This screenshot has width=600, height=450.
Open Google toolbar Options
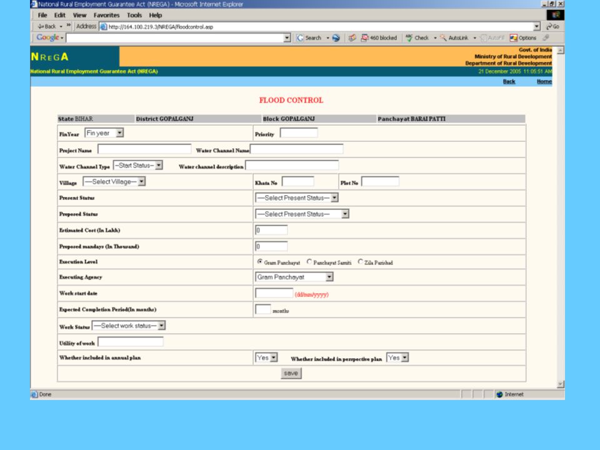(x=523, y=38)
